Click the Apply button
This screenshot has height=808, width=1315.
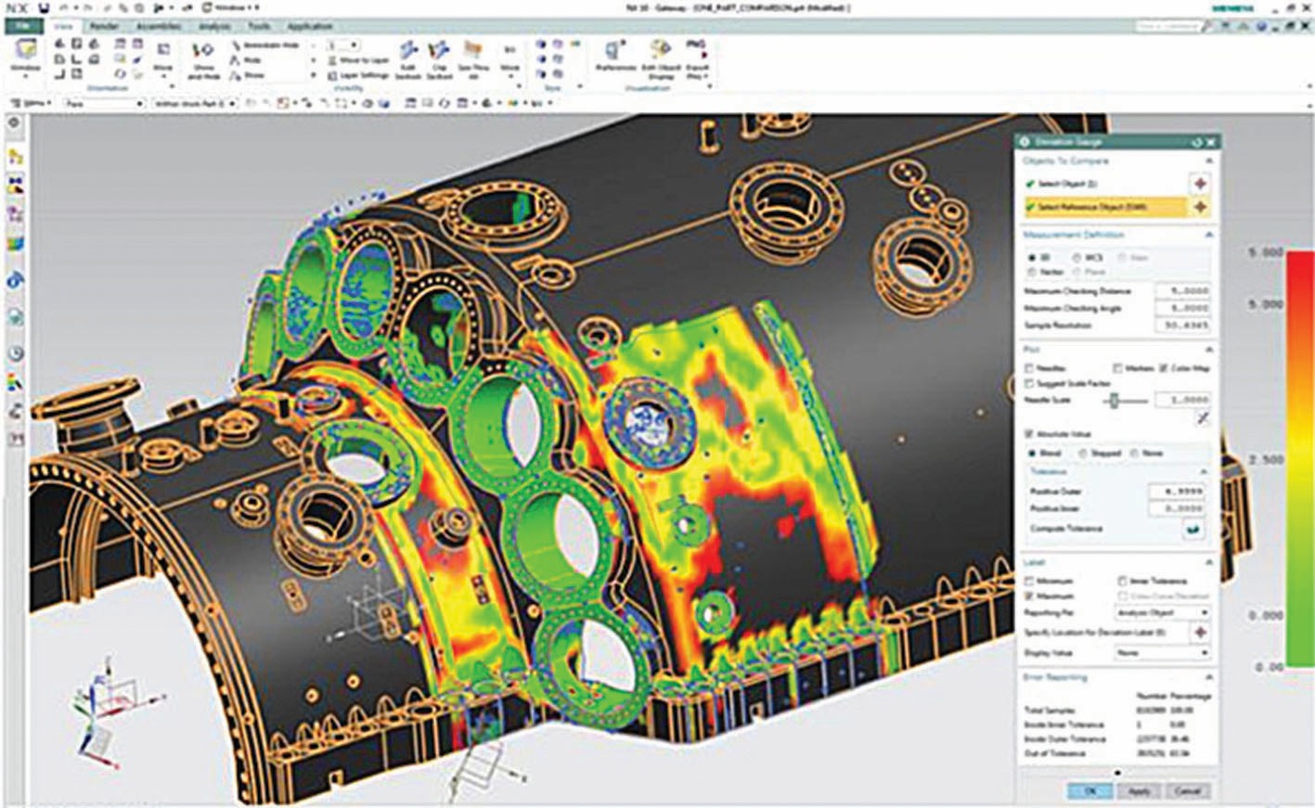1139,791
